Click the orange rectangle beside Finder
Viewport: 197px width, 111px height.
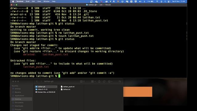pyautogui.click(x=138, y=92)
